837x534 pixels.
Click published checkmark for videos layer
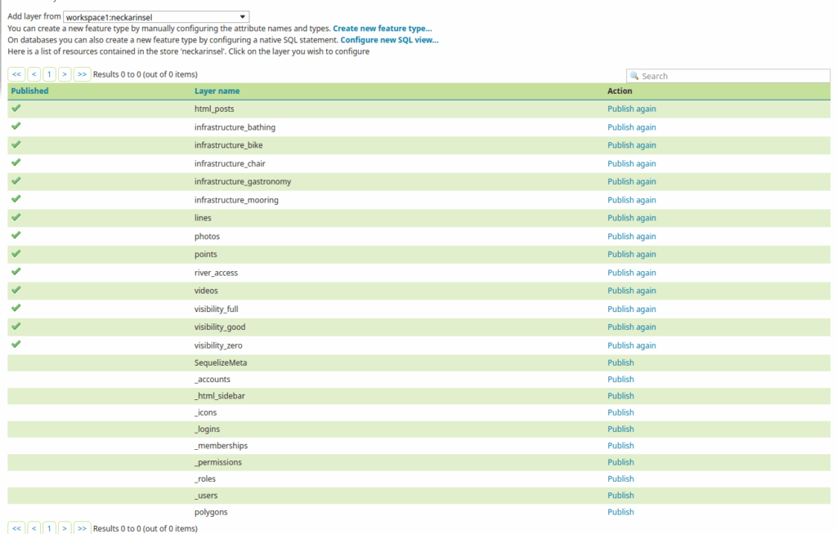(x=16, y=289)
